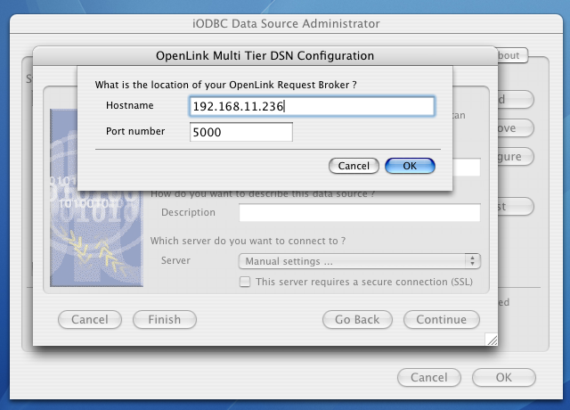Click the Port number field
The width and height of the screenshot is (570, 410).
pos(241,132)
